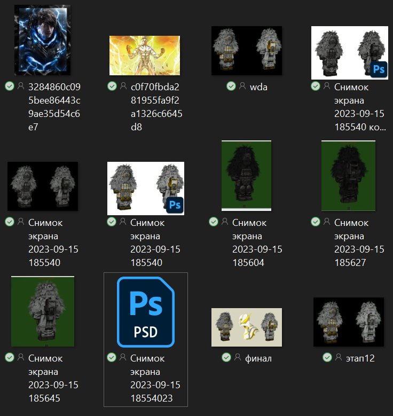
Task: Click file name 'Снимок экрана 2023-09-15 18554023'
Action: coord(155,378)
